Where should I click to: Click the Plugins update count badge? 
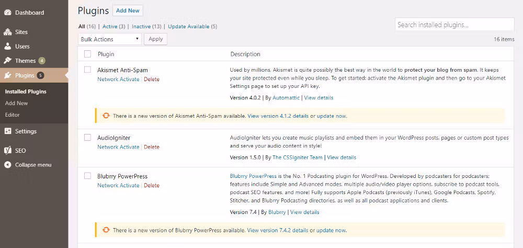(x=40, y=75)
